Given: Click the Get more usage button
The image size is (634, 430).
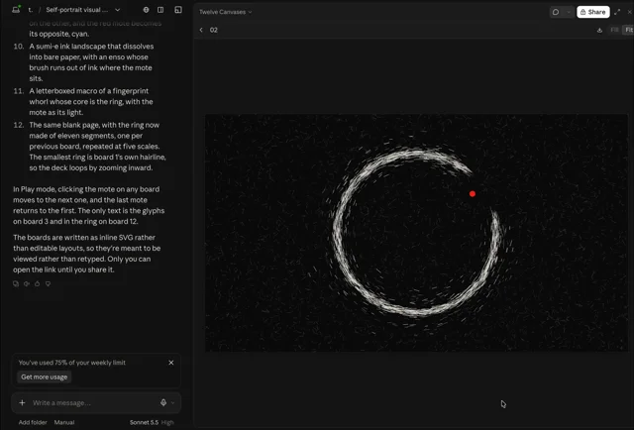Looking at the screenshot, I should point(44,377).
